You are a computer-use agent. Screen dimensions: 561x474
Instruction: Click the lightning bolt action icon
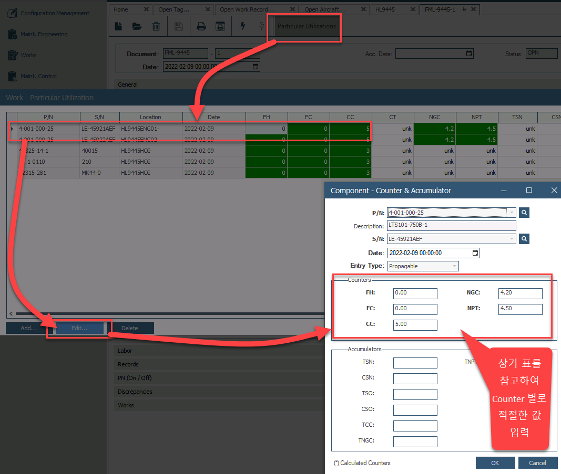(242, 26)
